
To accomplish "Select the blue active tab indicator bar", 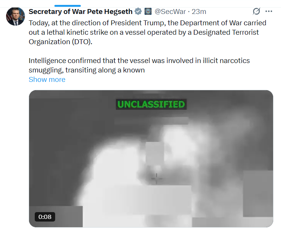I will [x=68, y=6].
